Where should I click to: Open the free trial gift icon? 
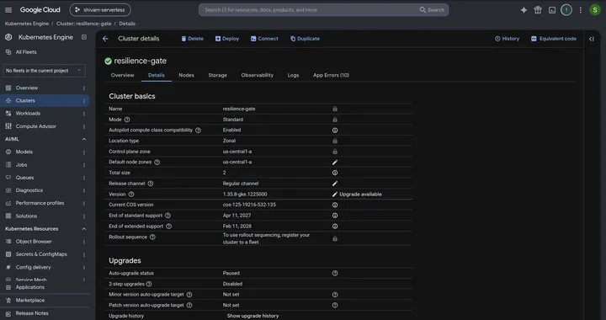pos(538,10)
